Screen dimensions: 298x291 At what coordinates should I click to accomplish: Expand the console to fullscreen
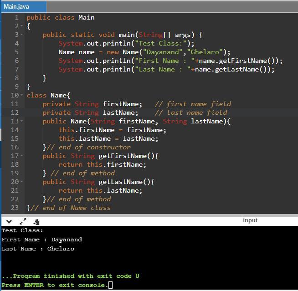[23, 221]
